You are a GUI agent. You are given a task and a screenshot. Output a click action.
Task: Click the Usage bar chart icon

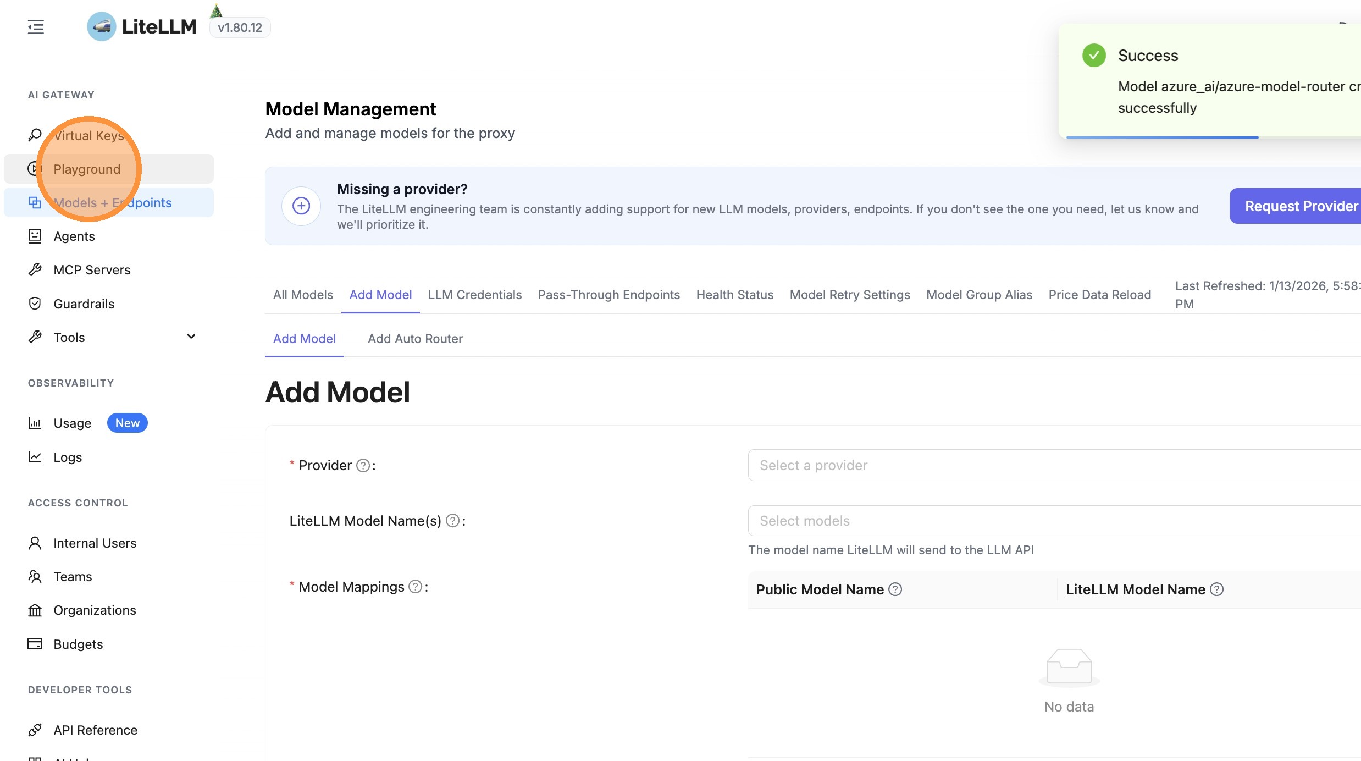[x=35, y=423]
